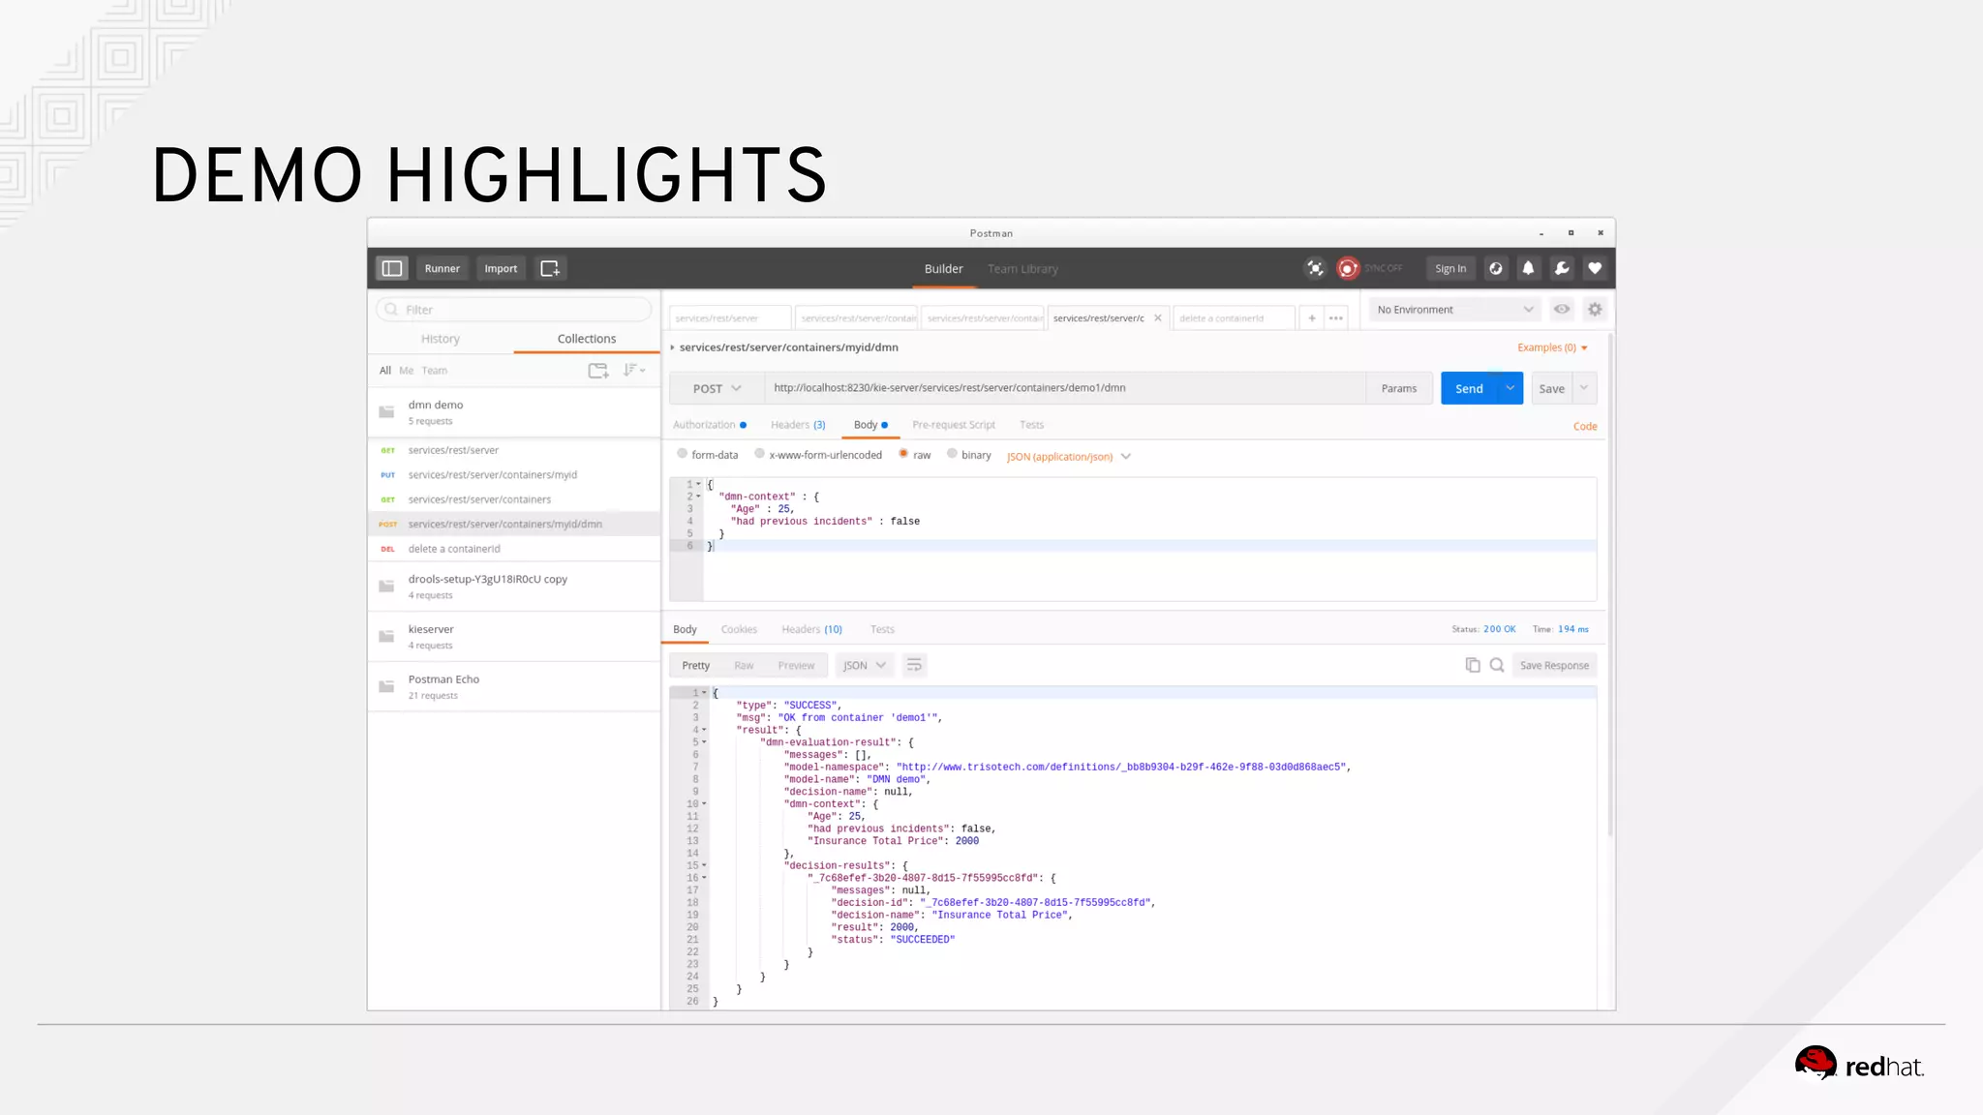1983x1115 pixels.
Task: Add a new collection folder icon
Action: coord(598,370)
